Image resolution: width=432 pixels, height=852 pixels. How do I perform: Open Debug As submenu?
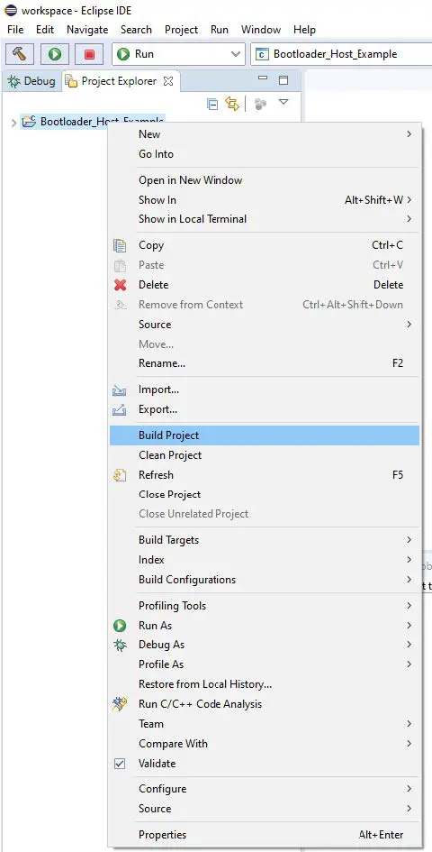tap(265, 645)
